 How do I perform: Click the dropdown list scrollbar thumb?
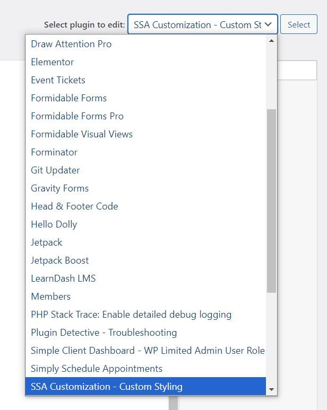tap(272, 201)
